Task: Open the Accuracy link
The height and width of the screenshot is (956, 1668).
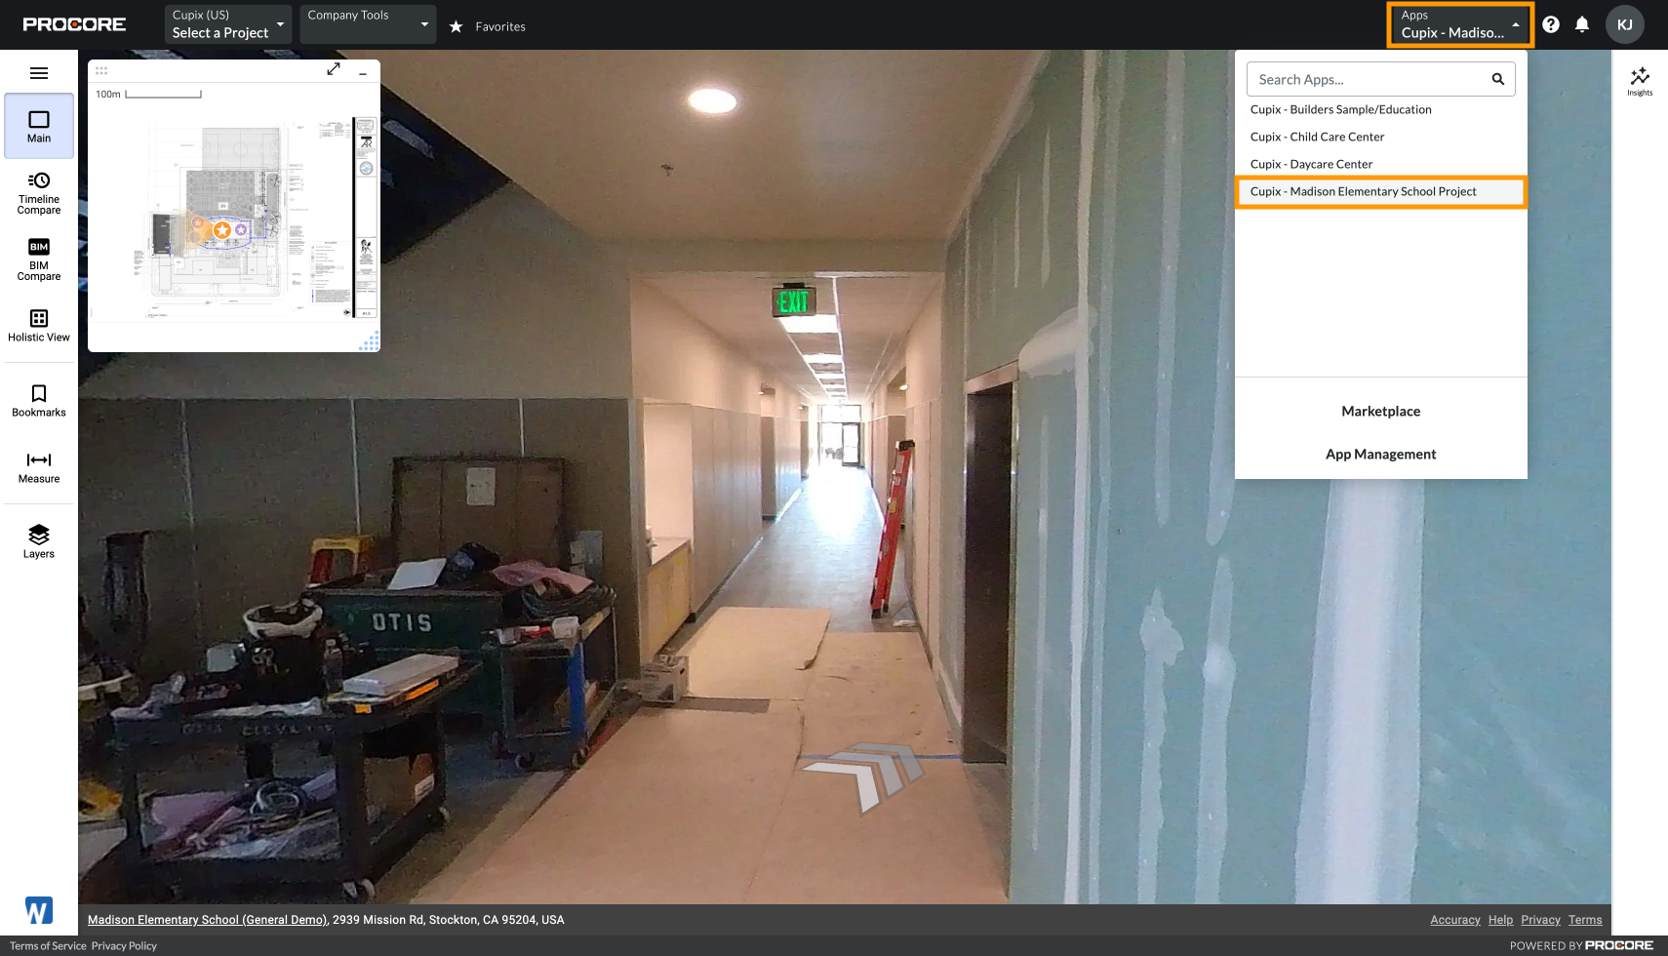Action: 1455,920
